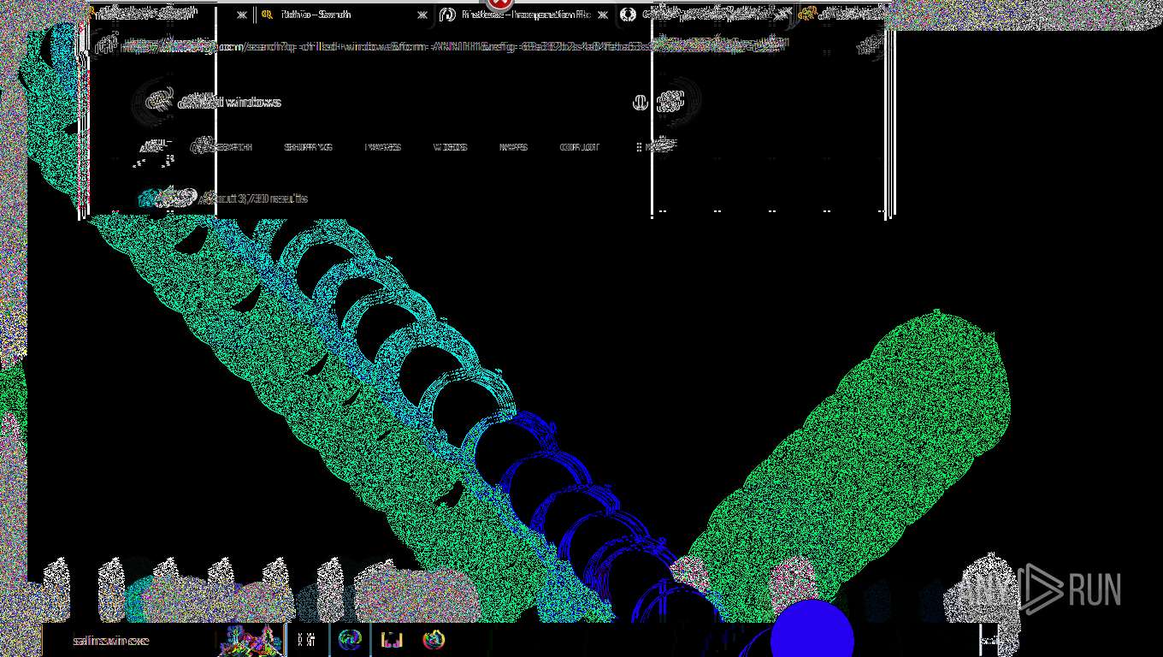Screen dimensions: 1163x657
Task: Open the taskbar icon between Edge and Firefox
Action: 392,640
